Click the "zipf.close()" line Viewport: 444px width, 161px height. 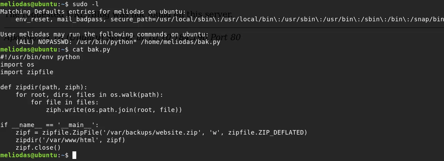tap(38, 148)
